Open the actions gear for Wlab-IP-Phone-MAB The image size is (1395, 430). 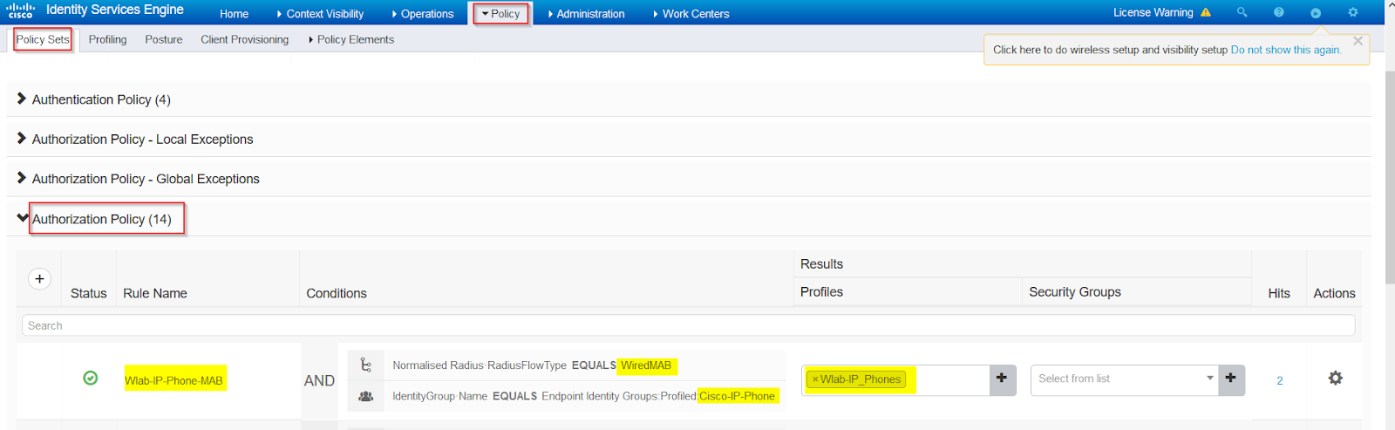coord(1335,379)
